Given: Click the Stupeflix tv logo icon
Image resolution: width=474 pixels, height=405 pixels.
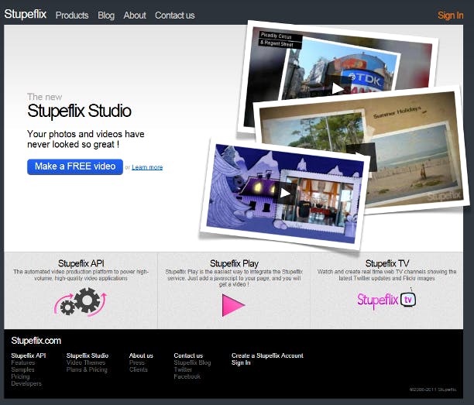Looking at the screenshot, I should 386,300.
